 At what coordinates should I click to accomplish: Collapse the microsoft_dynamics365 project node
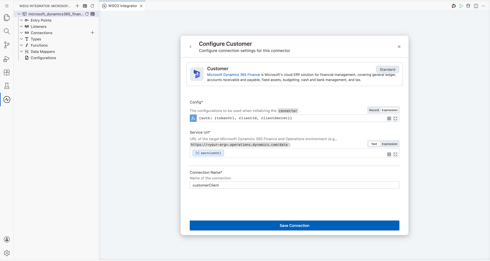[19, 14]
